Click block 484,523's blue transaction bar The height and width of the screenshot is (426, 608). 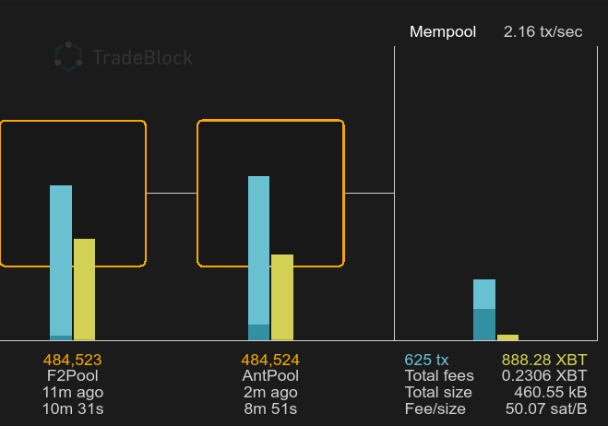click(61, 263)
